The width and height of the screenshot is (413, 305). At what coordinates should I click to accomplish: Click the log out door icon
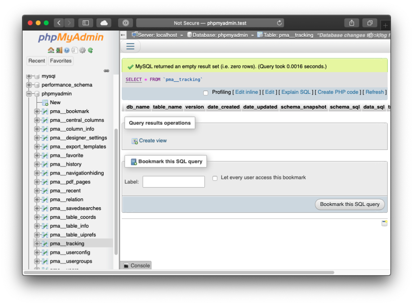tap(59, 50)
